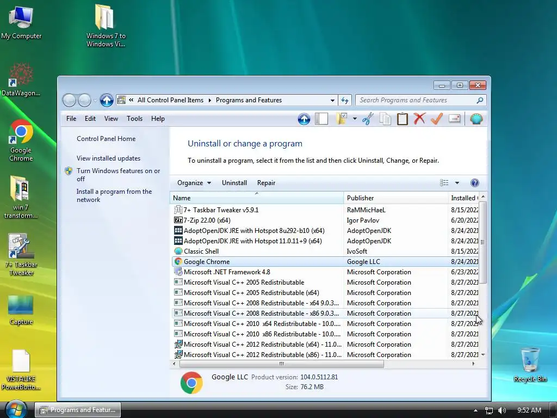557x418 pixels.
Task: Select 7-Zip 22.00 (x64) entry
Action: (325, 220)
